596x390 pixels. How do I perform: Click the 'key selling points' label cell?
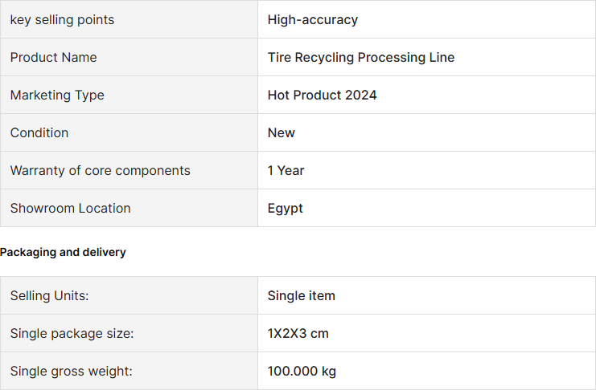click(129, 19)
